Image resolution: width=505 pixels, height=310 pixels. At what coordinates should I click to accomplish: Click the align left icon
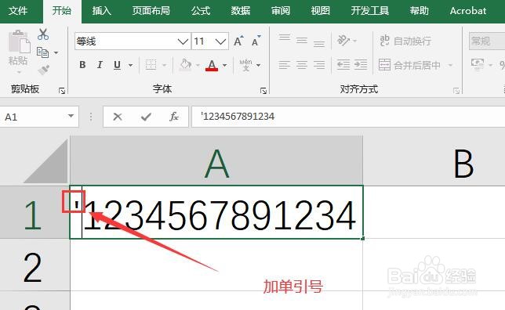tap(285, 65)
